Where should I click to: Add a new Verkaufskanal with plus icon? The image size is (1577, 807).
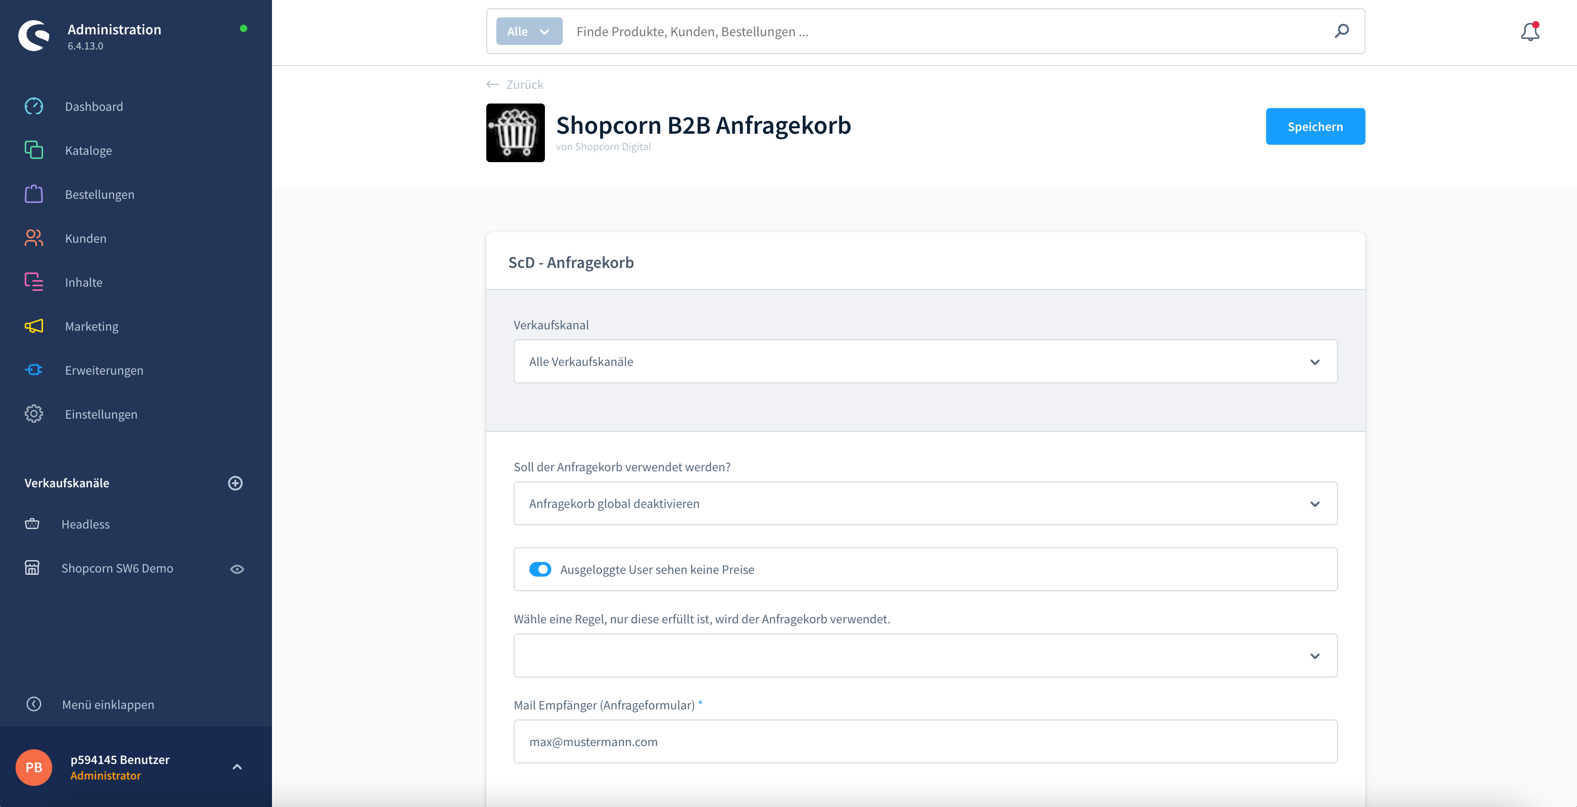point(235,483)
